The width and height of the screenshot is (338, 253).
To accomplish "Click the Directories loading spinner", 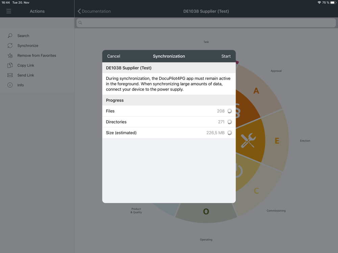I will click(x=230, y=122).
